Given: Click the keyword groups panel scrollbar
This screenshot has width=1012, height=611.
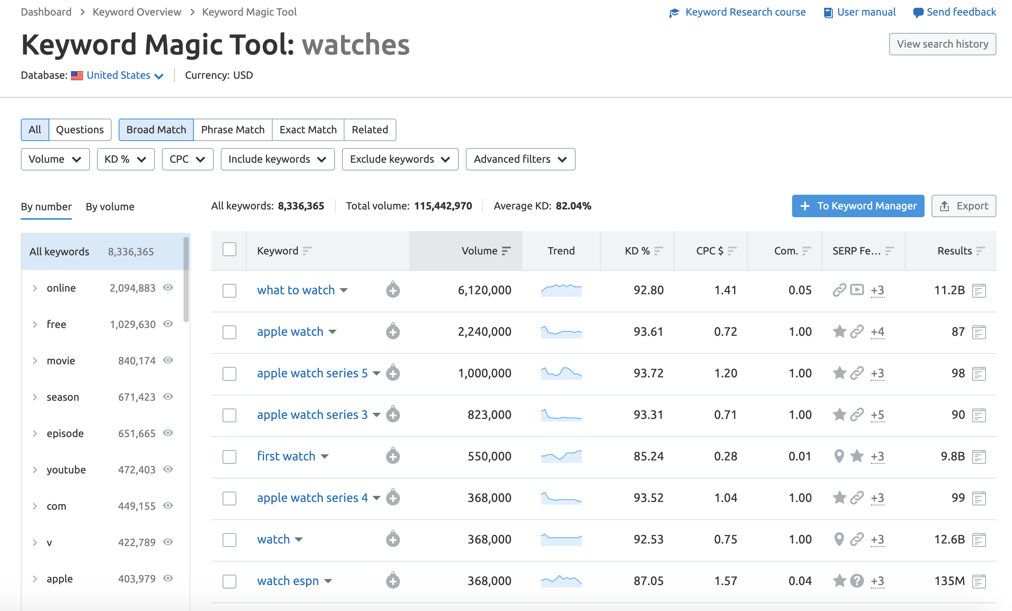Looking at the screenshot, I should coord(186,280).
